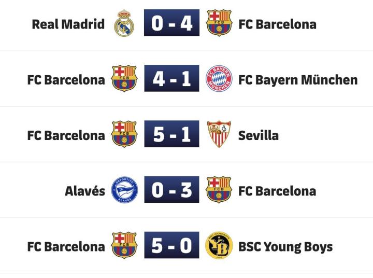This screenshot has height=278, width=373.
Task: Click the 4 - 1 score box
Action: tap(171, 79)
